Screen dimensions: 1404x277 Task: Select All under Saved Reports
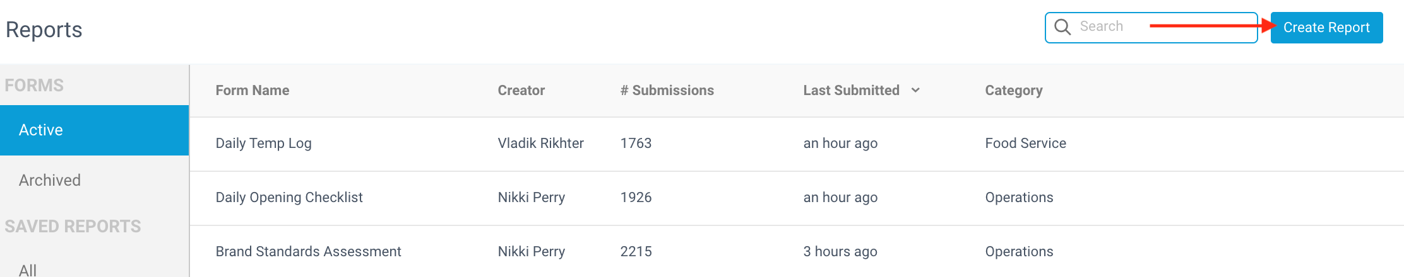(28, 270)
